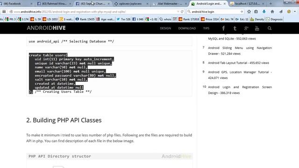
Task: Open the dropdown next to the gear addon icon
Action: click(x=295, y=12)
